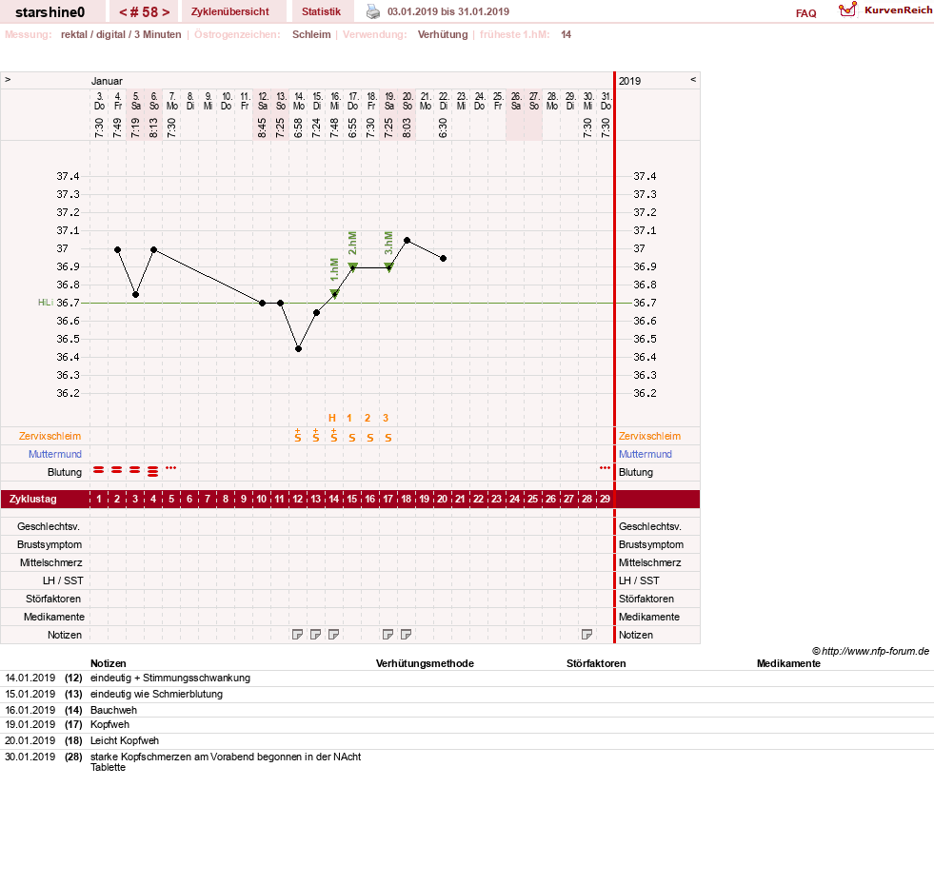
Task: Collapse chart with right-side arrow next to 2019
Action: tap(693, 79)
